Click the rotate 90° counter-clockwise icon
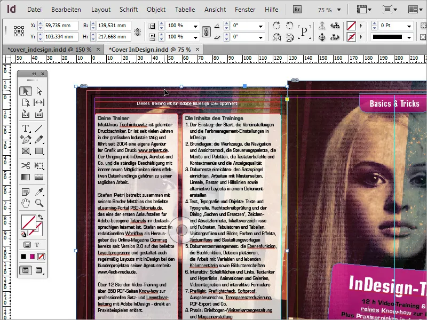Viewport: 427px width, 320px height. coord(289,25)
